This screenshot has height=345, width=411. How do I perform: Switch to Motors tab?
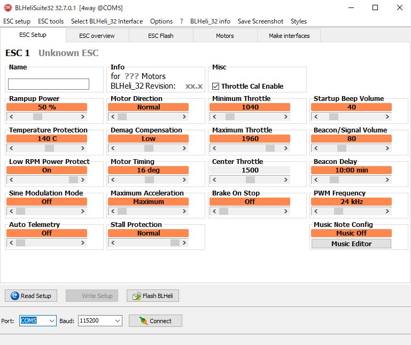(225, 36)
